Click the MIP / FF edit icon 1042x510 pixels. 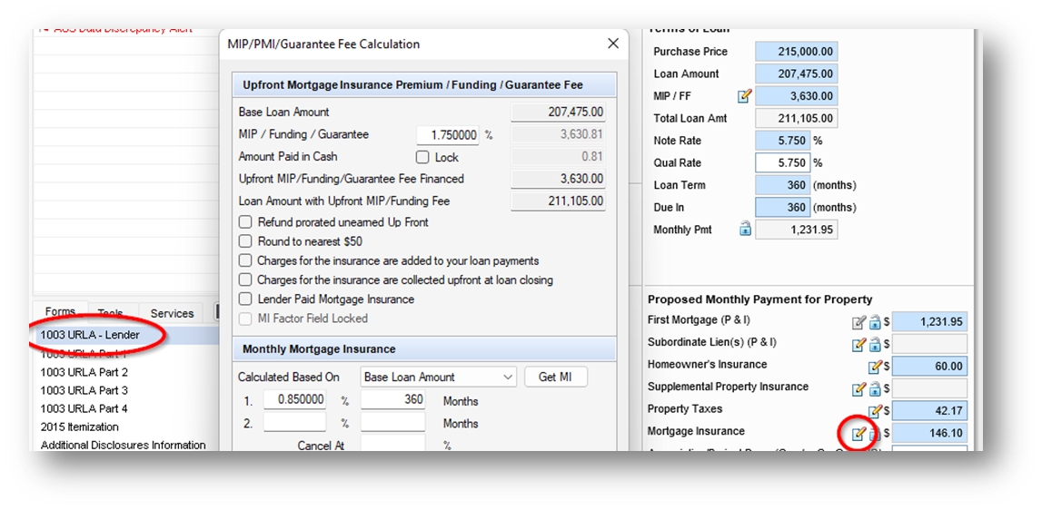click(x=745, y=96)
